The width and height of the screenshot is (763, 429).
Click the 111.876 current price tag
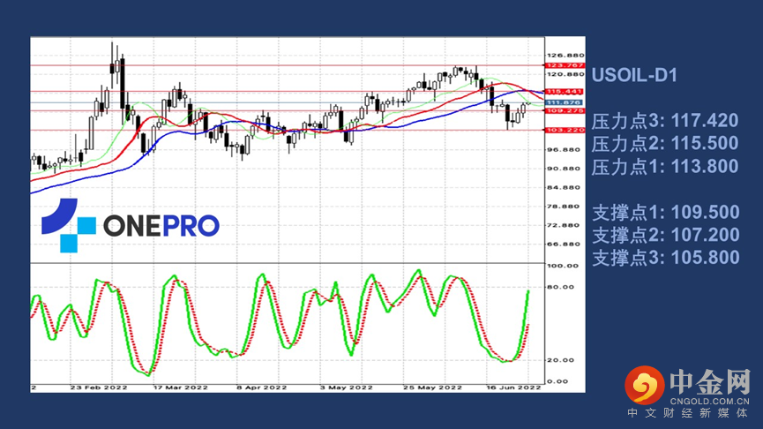(x=564, y=102)
